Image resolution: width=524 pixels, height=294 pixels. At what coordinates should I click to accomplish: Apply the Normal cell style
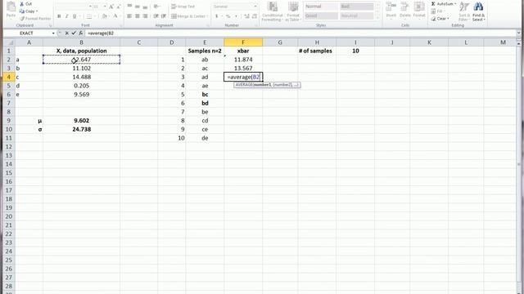pos(321,7)
